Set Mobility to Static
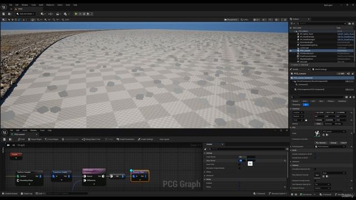The image size is (356, 200). point(319,124)
